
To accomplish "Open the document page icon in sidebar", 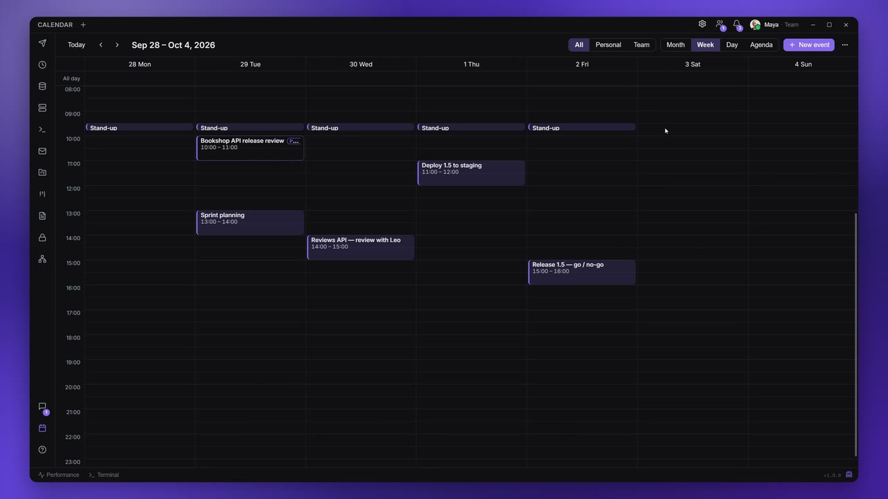I will tap(42, 216).
